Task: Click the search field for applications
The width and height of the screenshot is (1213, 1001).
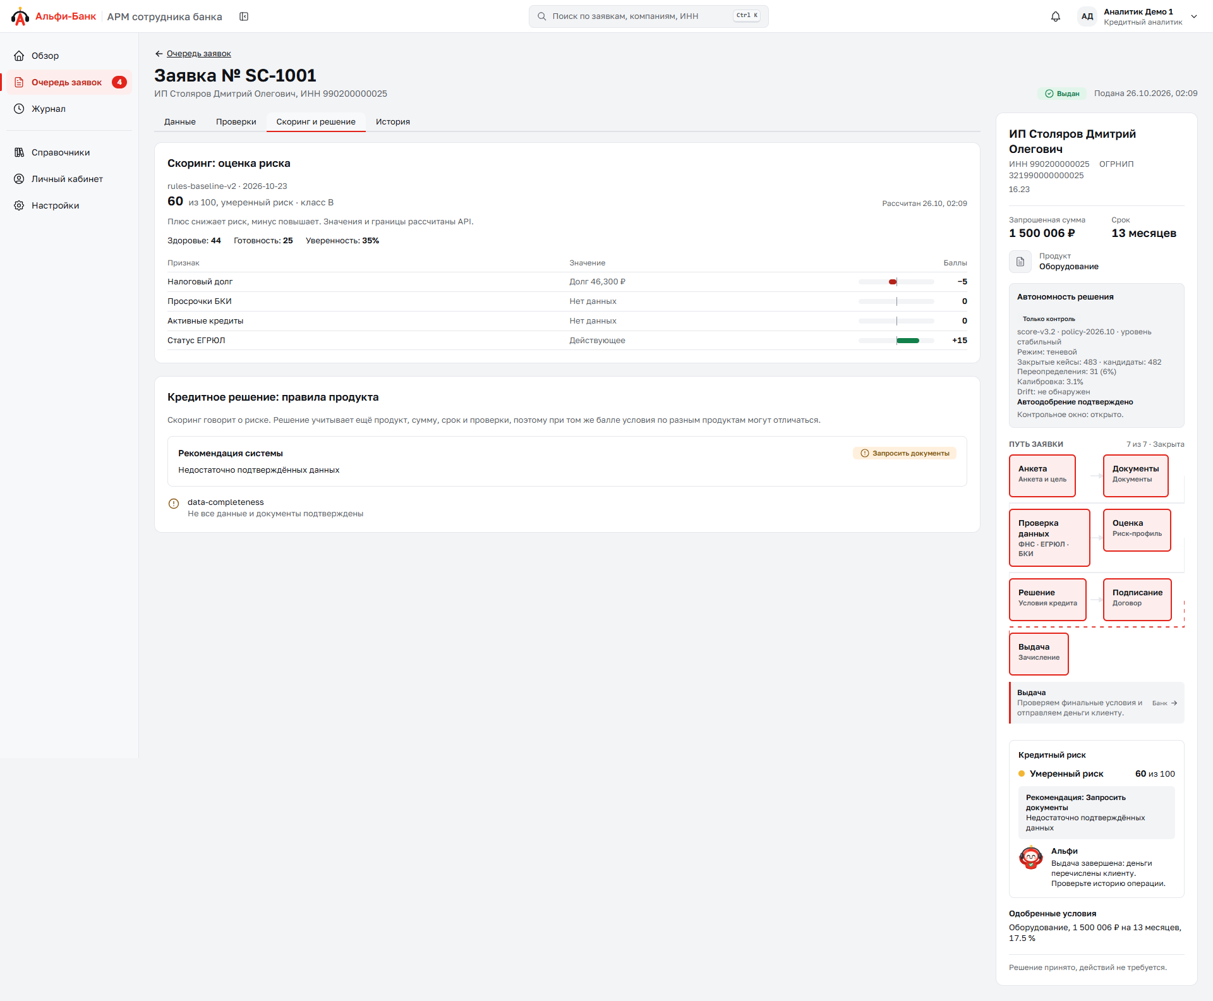Action: (649, 16)
